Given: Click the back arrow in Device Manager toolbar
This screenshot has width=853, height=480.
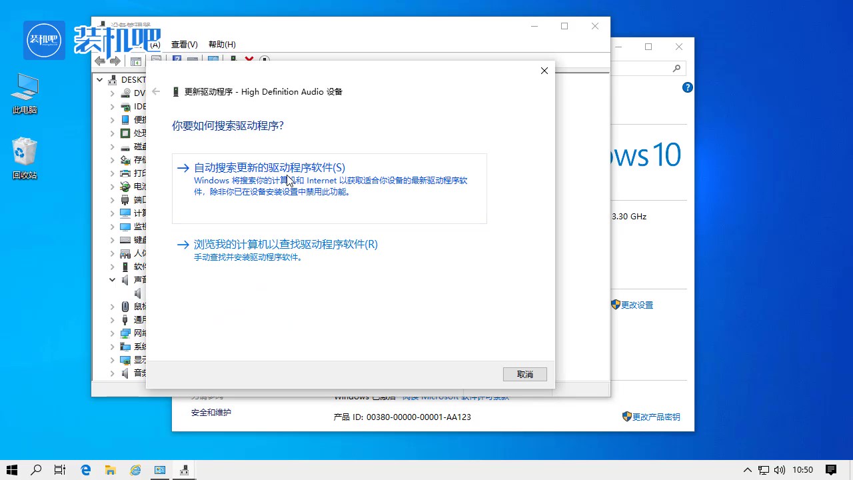Looking at the screenshot, I should (x=100, y=61).
